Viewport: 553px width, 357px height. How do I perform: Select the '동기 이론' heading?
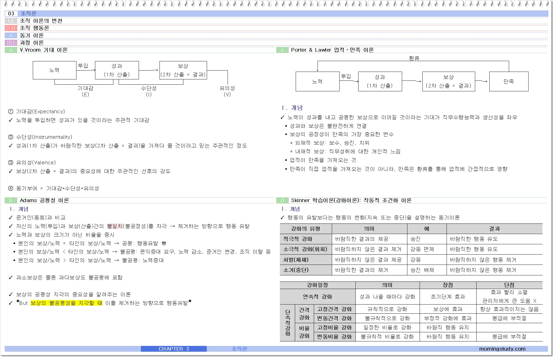pos(32,36)
